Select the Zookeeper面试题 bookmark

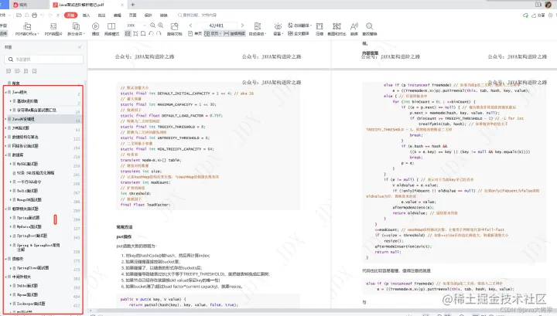click(31, 304)
